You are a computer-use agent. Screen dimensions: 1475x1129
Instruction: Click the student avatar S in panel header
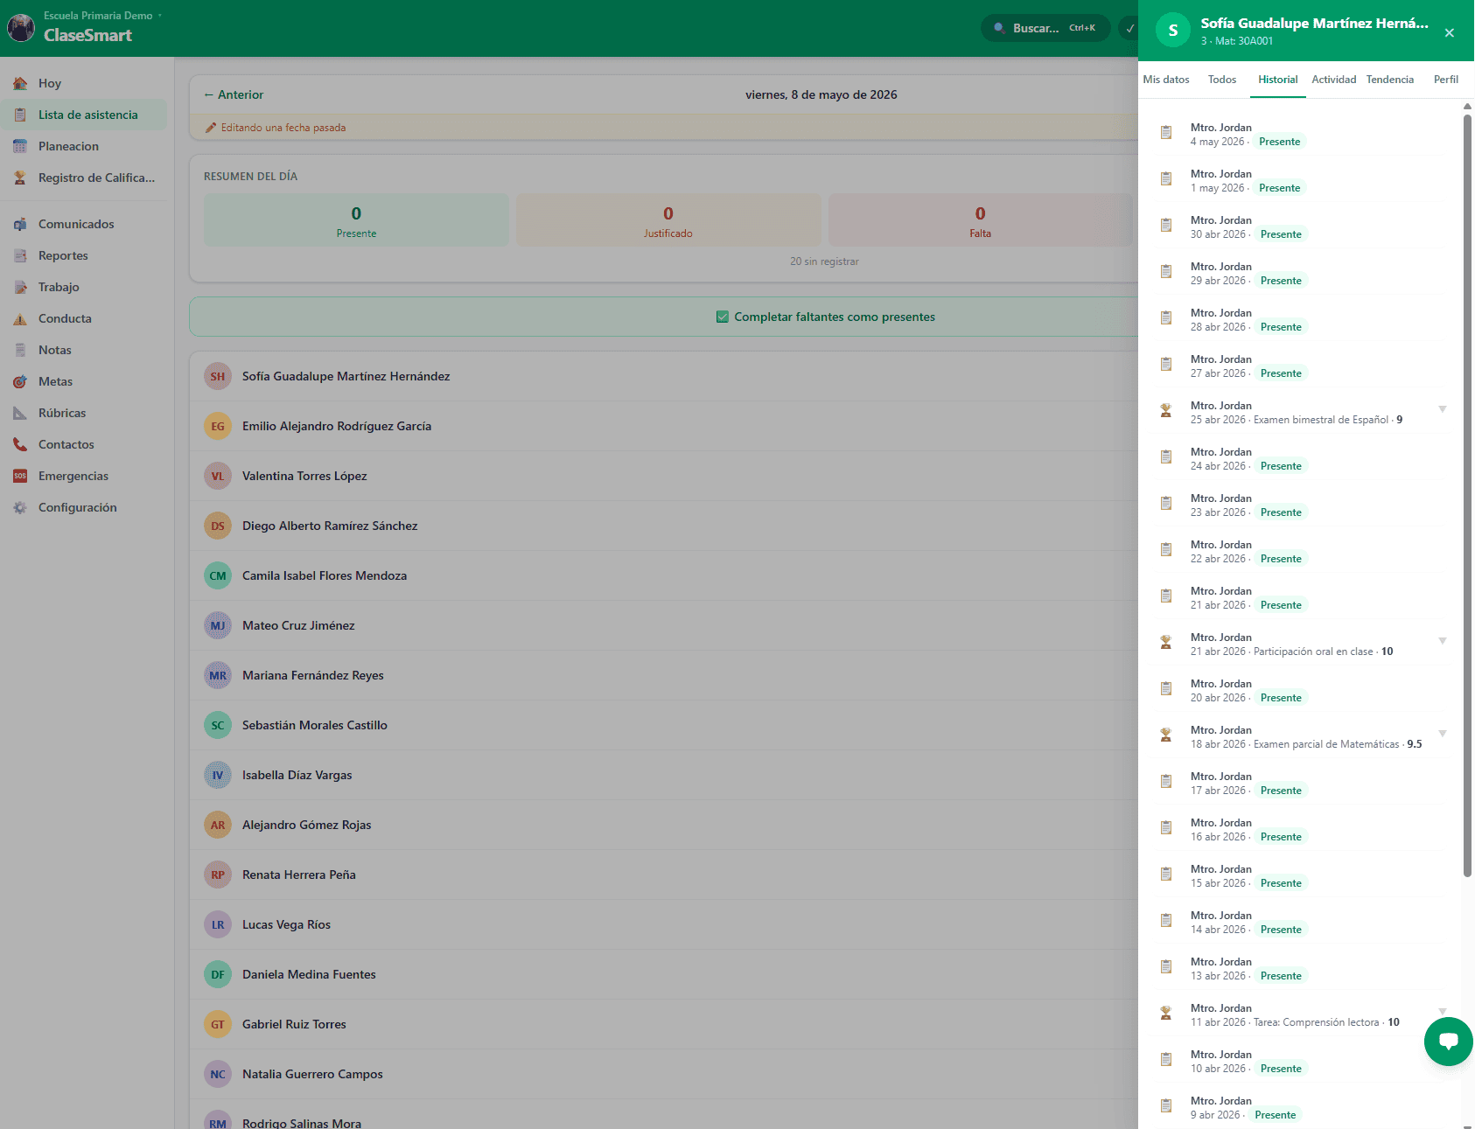click(1172, 30)
